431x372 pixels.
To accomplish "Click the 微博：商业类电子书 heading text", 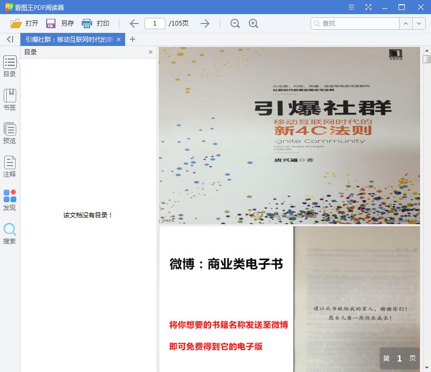I will (226, 264).
